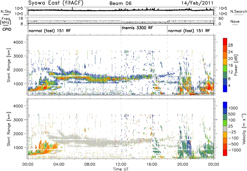Click 'Velocity [m s-1]' color bar title
The image size is (247, 171).
[244, 129]
